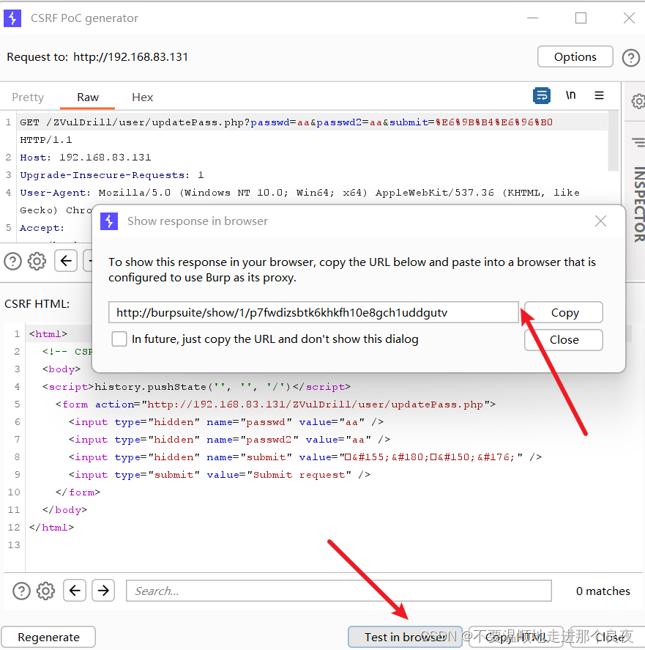This screenshot has width=645, height=650.
Task: Click the GET updatePass.php request line
Action: click(286, 122)
